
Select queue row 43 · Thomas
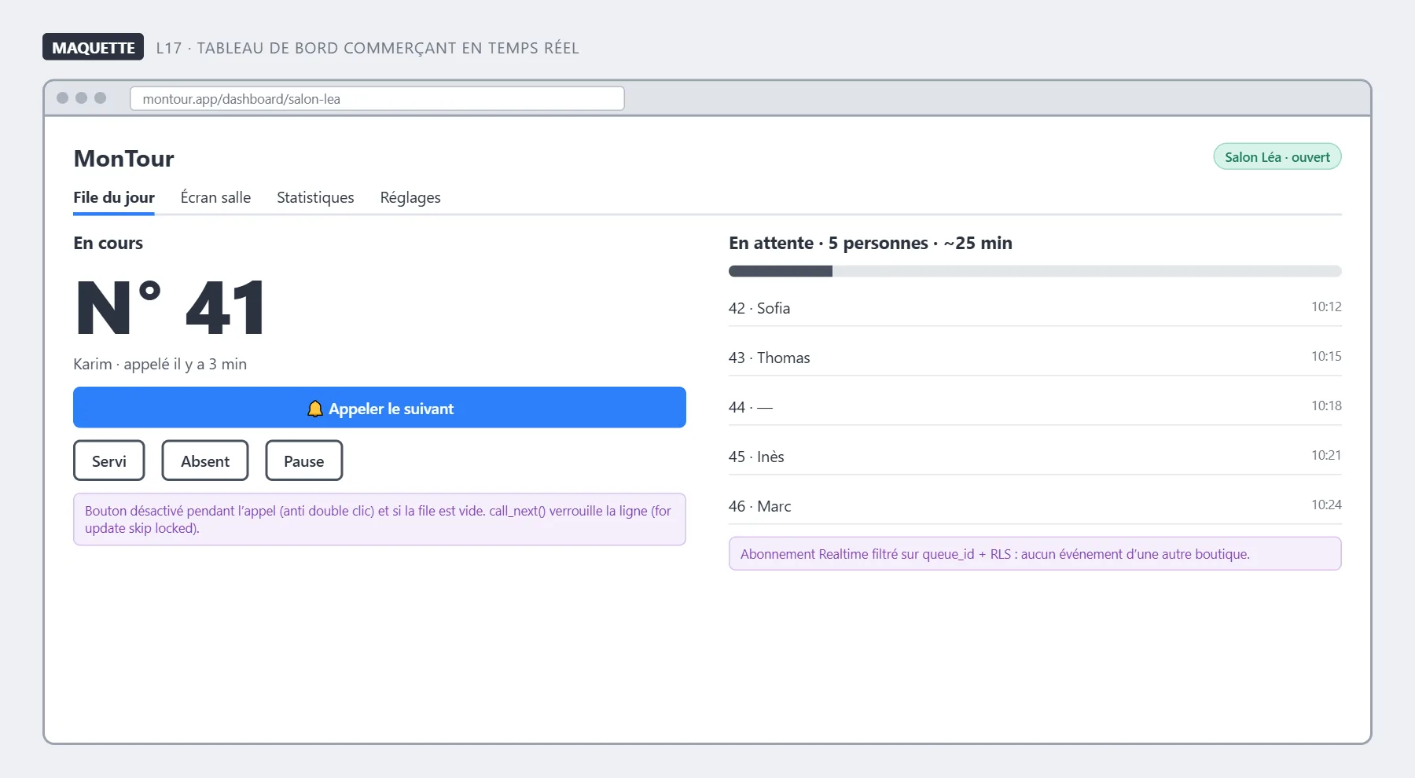tap(1035, 358)
